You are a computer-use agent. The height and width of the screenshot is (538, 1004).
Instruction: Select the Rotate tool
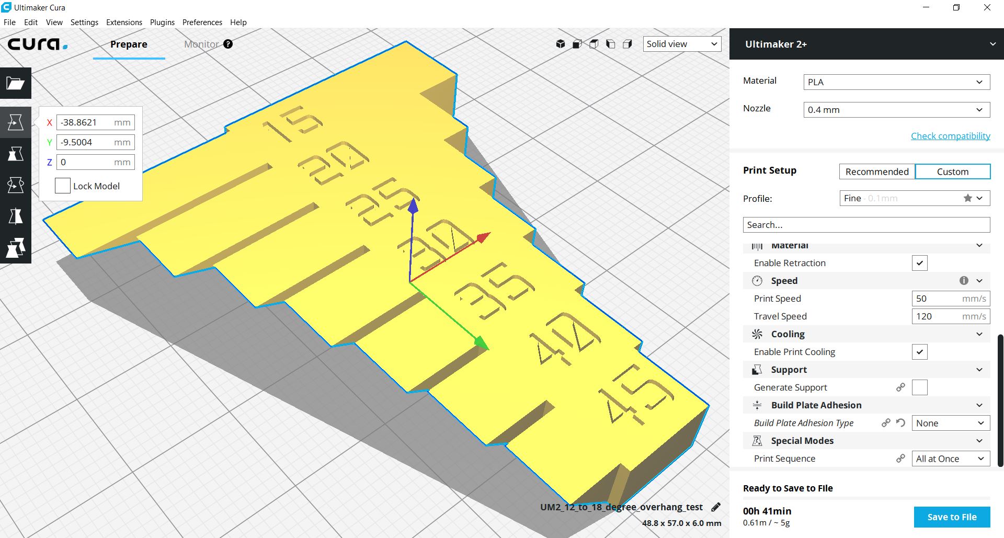coord(16,185)
